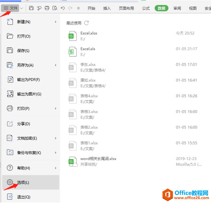This screenshot has height=203, width=211.
Task: Choose 备份与恢复(K) menu item
Action: pos(31,153)
